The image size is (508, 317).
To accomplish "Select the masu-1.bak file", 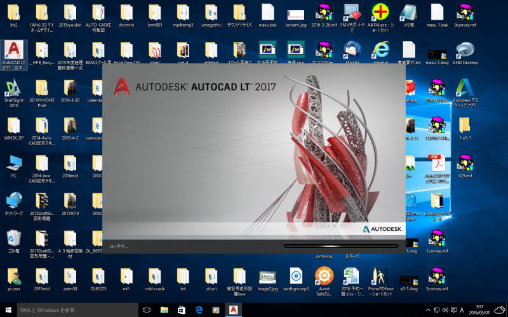I will (x=437, y=15).
